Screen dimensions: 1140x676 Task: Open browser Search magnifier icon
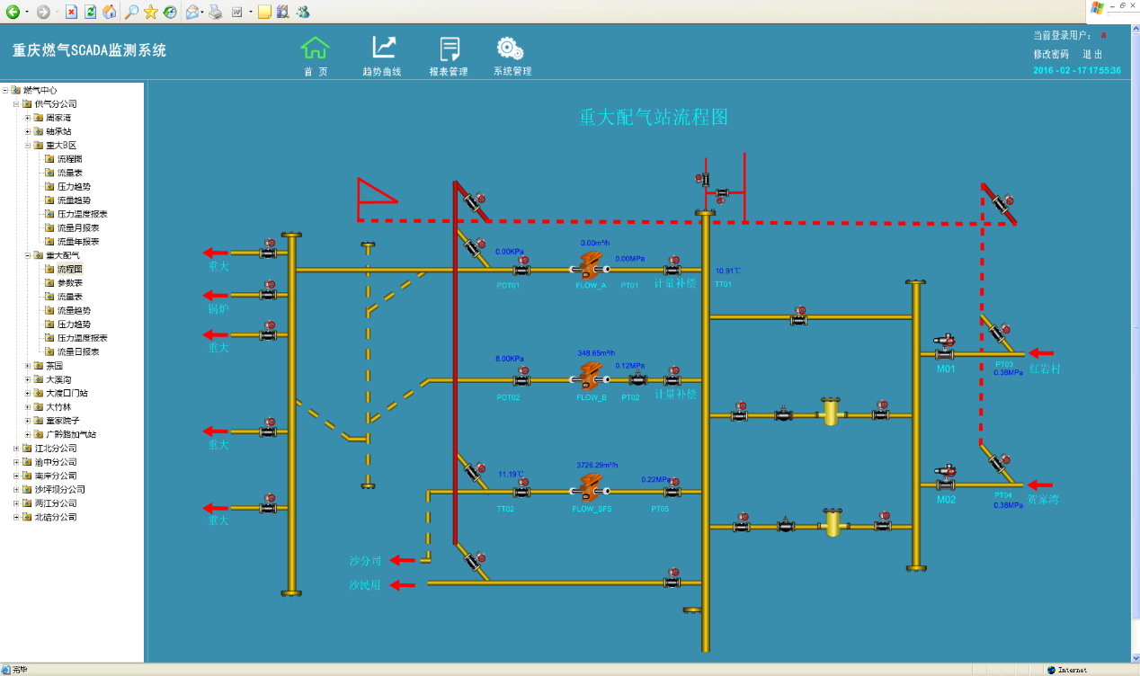pos(131,12)
